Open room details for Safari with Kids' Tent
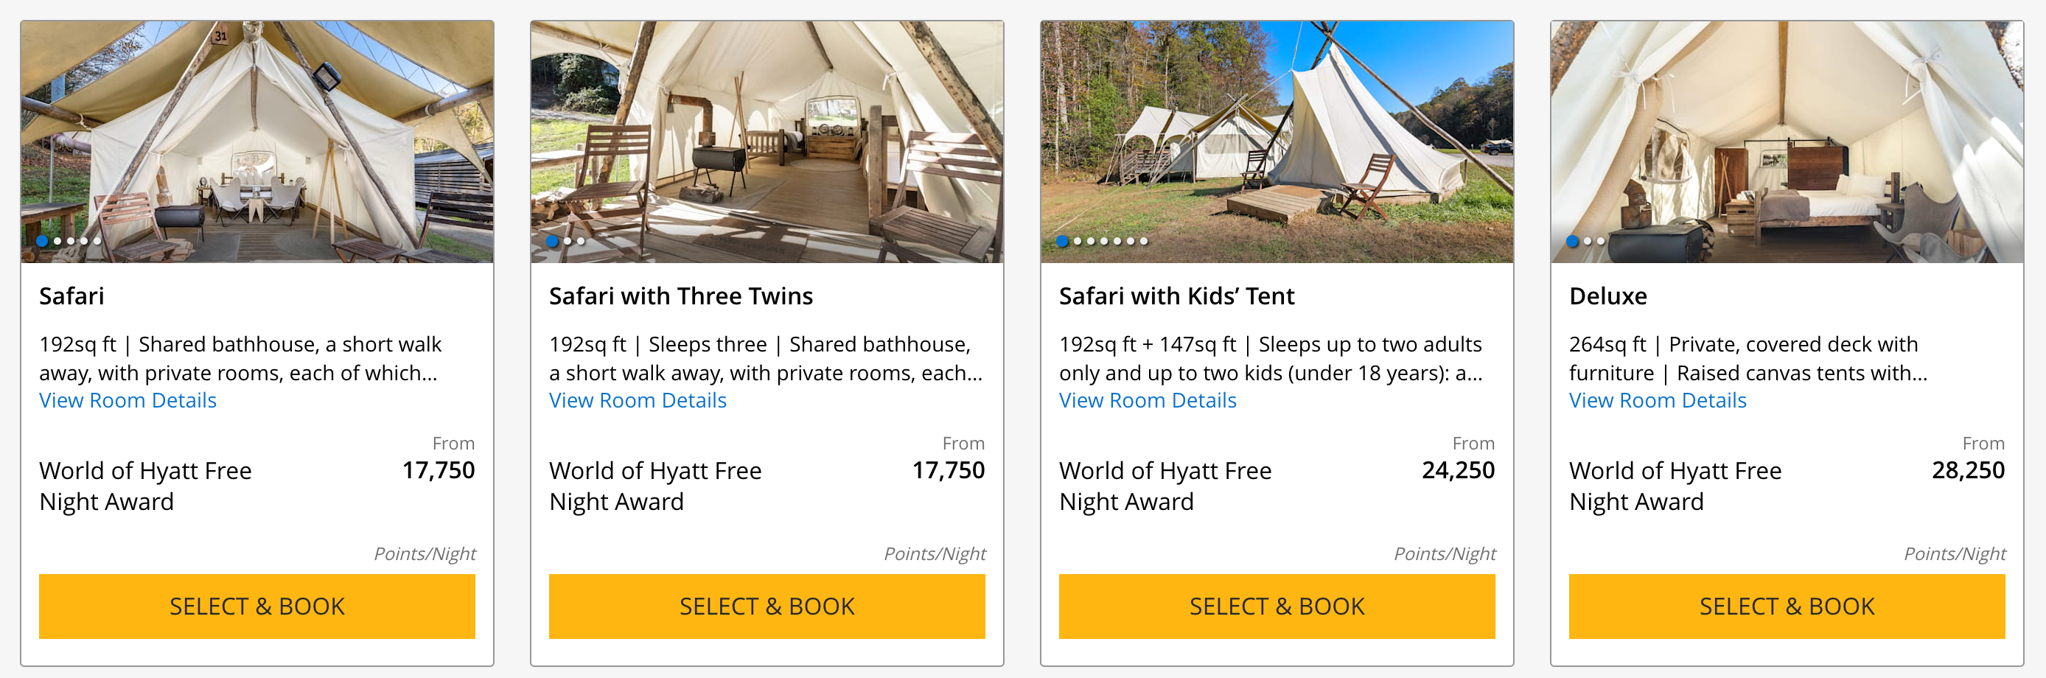The width and height of the screenshot is (2046, 678). pyautogui.click(x=1148, y=400)
